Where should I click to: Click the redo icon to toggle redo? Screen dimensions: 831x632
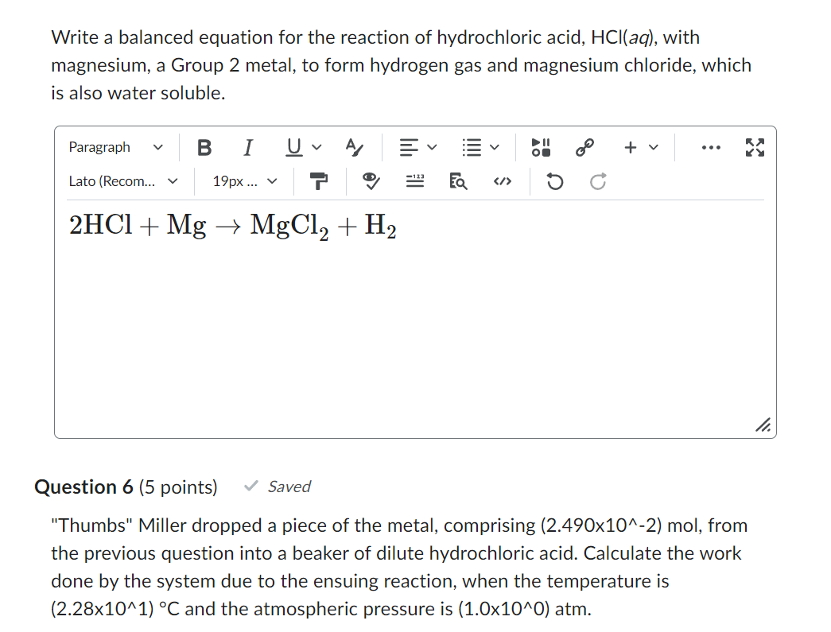[x=596, y=182]
